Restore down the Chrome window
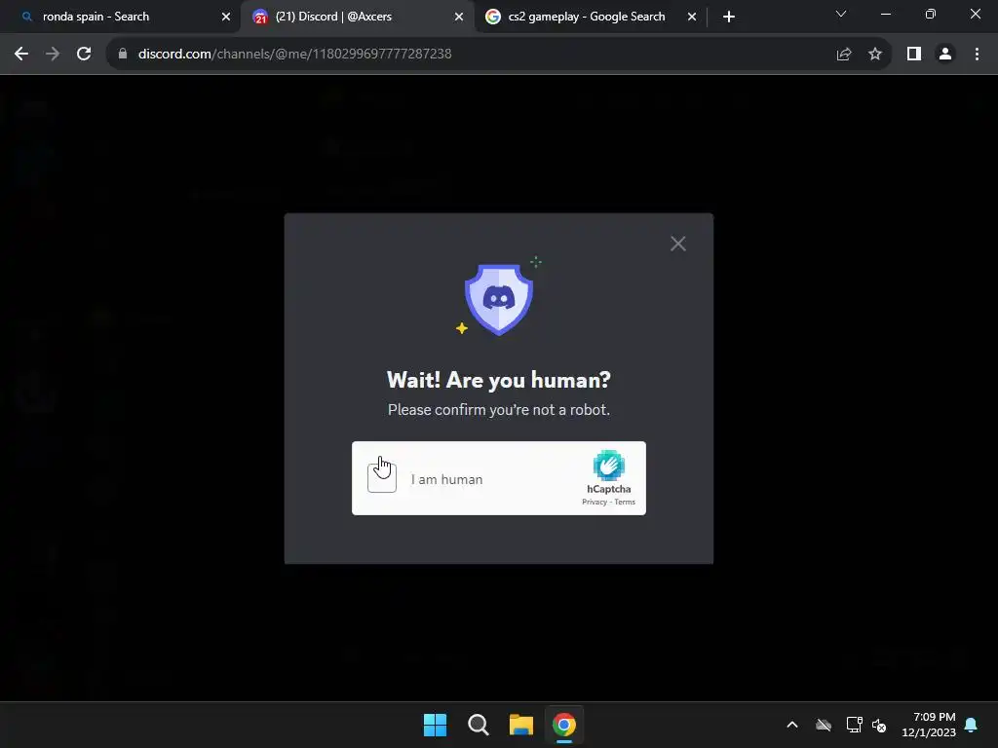998x748 pixels. coord(931,14)
